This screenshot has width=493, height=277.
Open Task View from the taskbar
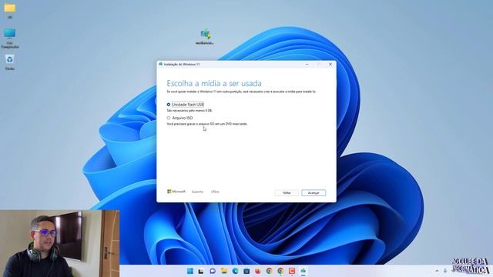pyautogui.click(x=201, y=271)
